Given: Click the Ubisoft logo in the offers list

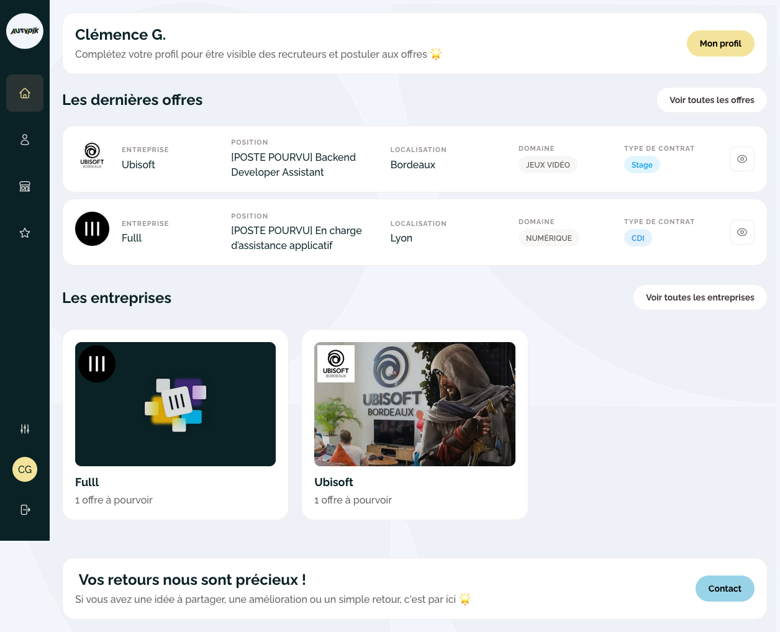Looking at the screenshot, I should coord(92,156).
